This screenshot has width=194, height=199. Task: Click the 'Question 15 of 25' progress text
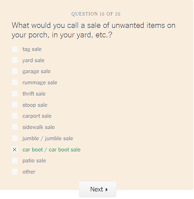(x=96, y=14)
